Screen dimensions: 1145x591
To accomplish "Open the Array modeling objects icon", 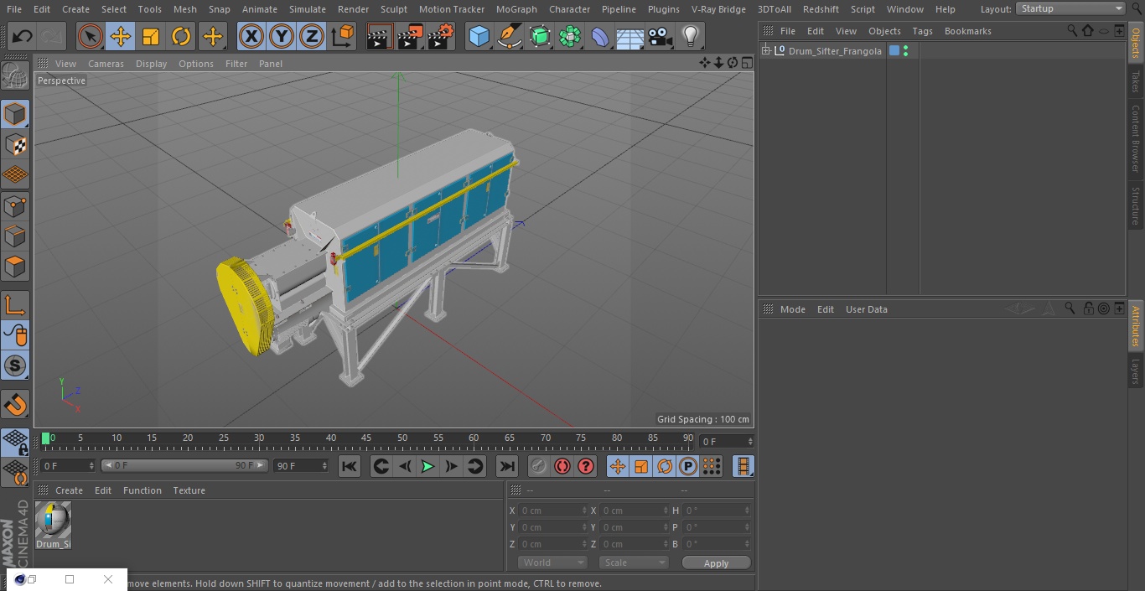I will point(570,36).
